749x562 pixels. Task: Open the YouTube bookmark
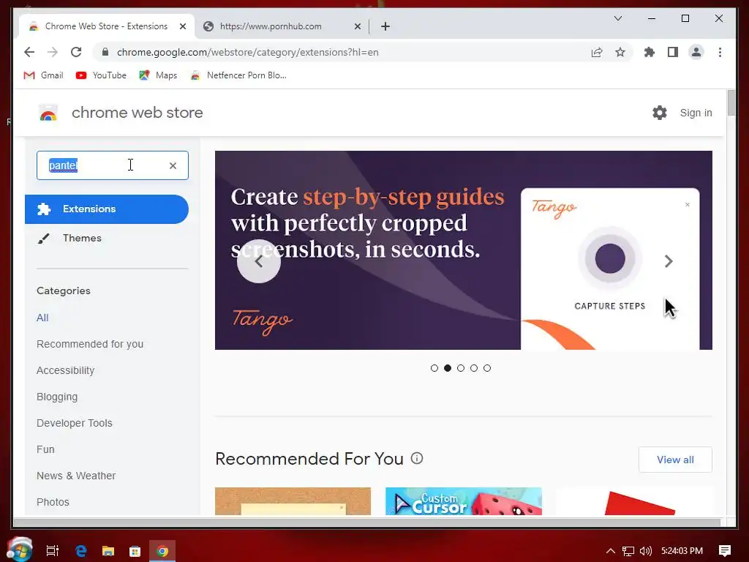(101, 75)
